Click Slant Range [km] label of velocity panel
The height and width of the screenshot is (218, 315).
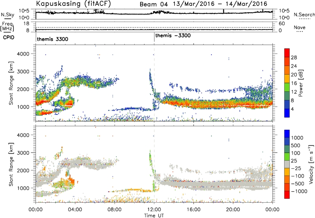coord(11,164)
